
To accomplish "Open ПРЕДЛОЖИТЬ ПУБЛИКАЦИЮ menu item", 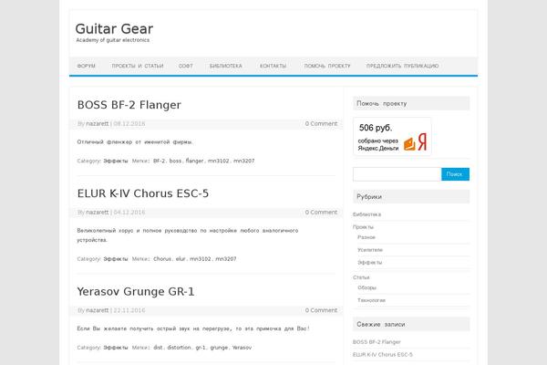I will (x=402, y=66).
